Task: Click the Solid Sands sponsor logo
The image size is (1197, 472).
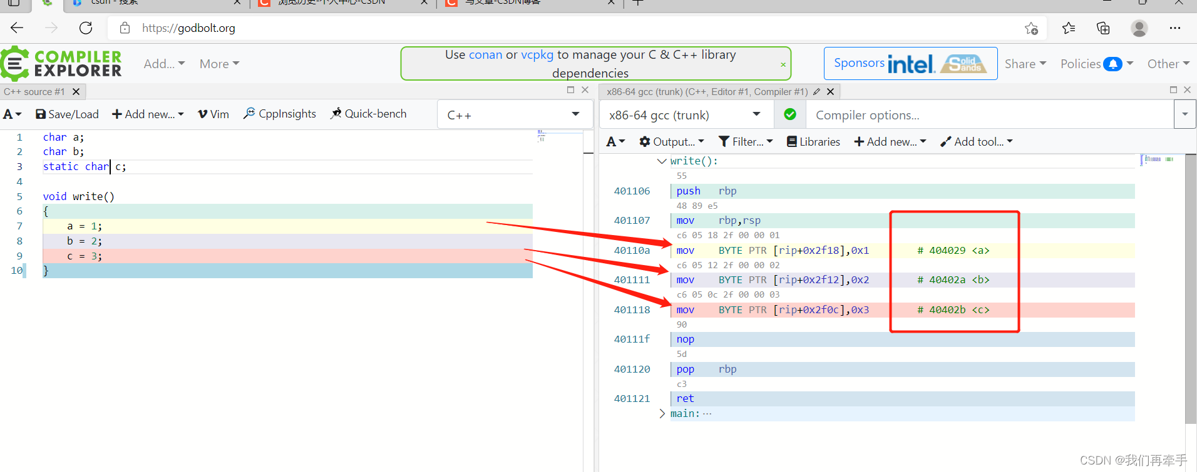Action: tap(964, 63)
